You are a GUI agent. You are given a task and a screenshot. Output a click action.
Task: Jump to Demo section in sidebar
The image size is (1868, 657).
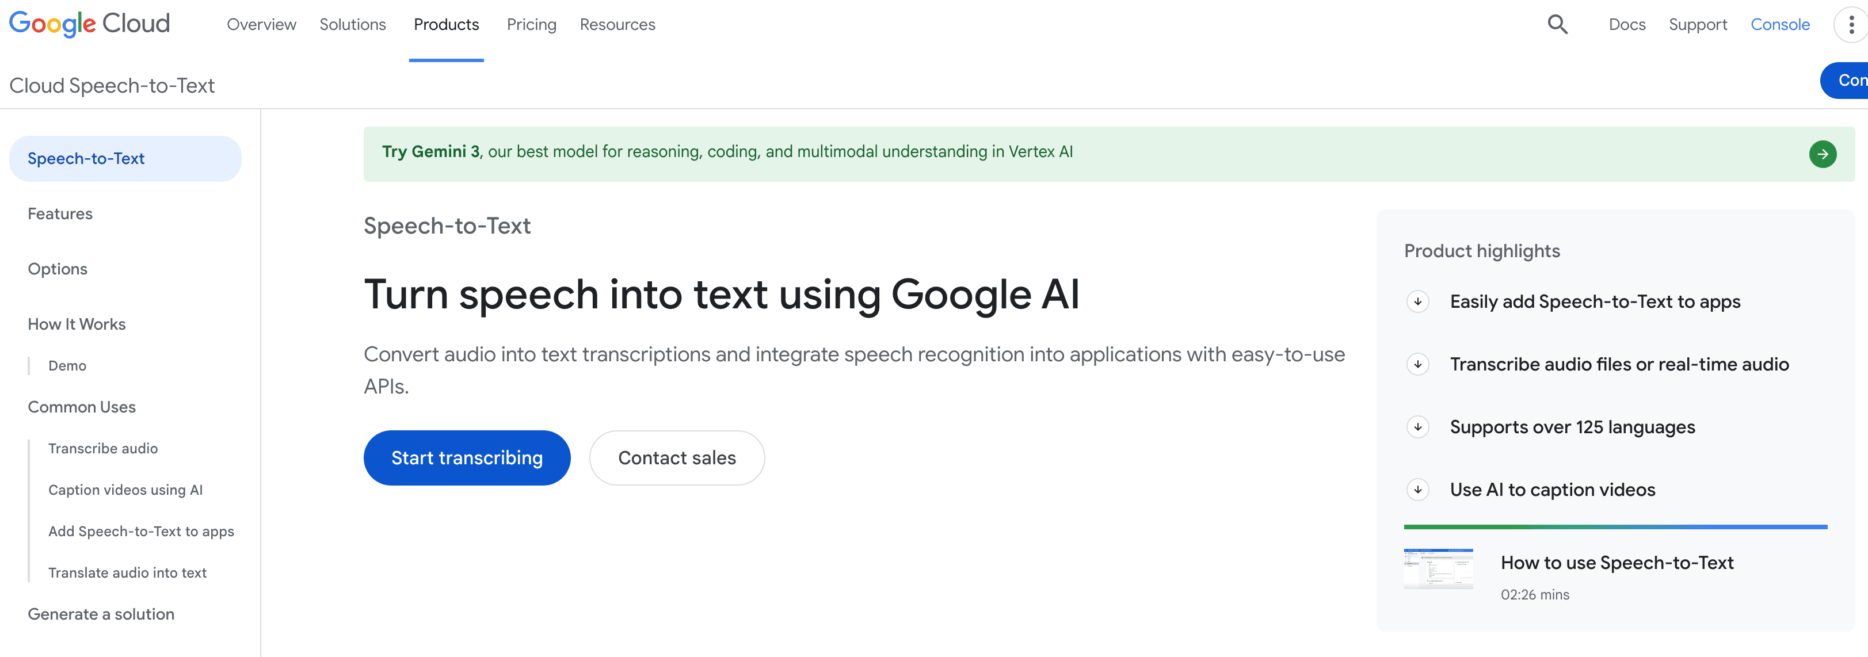67,365
